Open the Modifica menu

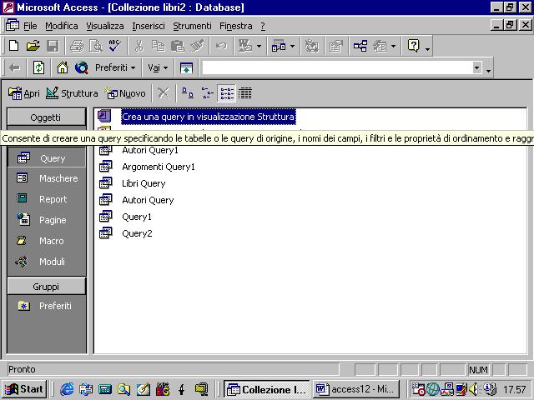[62, 26]
